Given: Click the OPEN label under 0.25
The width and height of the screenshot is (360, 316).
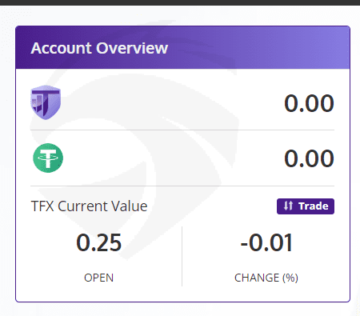Looking at the screenshot, I should point(99,278).
